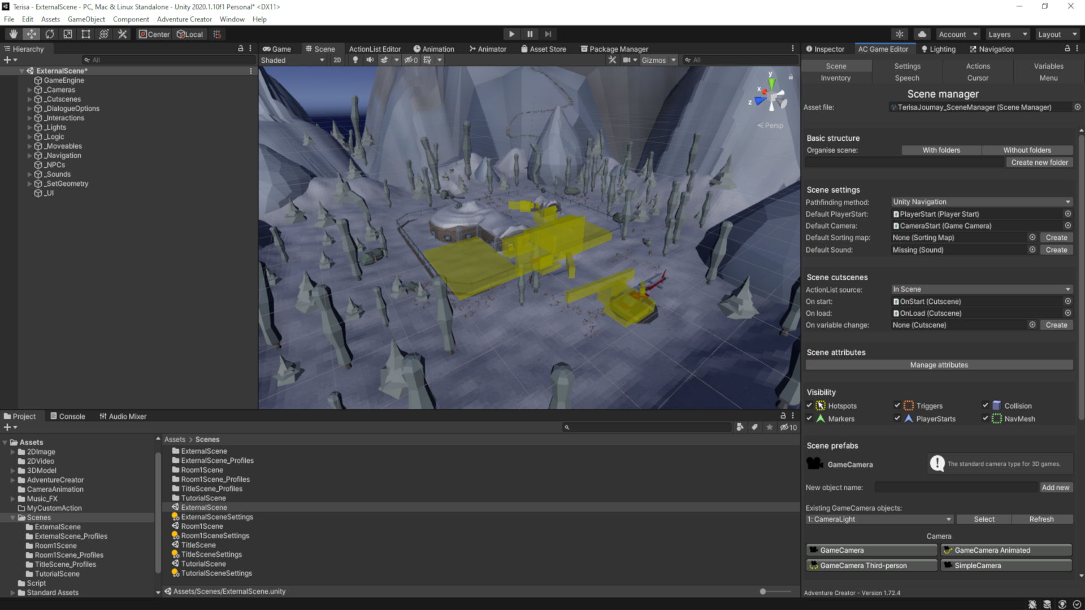The height and width of the screenshot is (610, 1085).
Task: Expand the _Cameras hierarchy item
Action: [x=30, y=90]
